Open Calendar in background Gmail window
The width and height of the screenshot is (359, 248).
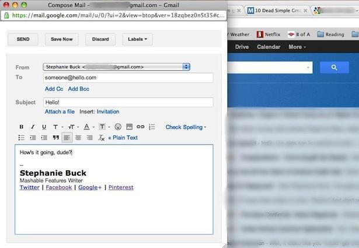click(269, 47)
